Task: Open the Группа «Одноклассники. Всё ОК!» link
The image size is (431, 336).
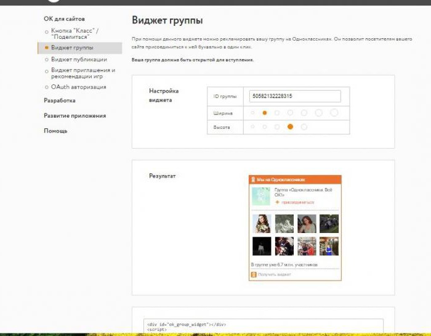Action: click(x=303, y=192)
